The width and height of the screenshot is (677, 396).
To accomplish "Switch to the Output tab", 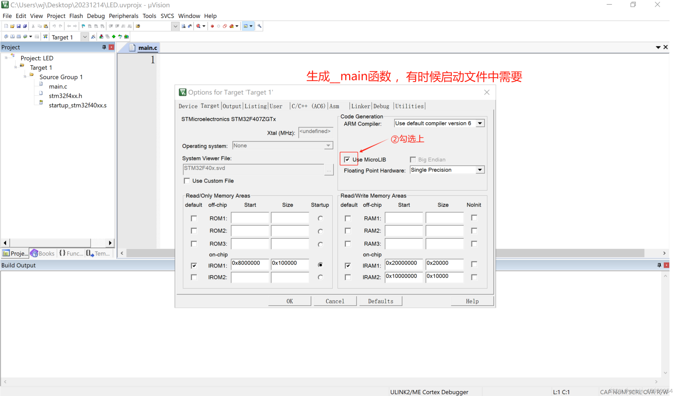I will (232, 106).
